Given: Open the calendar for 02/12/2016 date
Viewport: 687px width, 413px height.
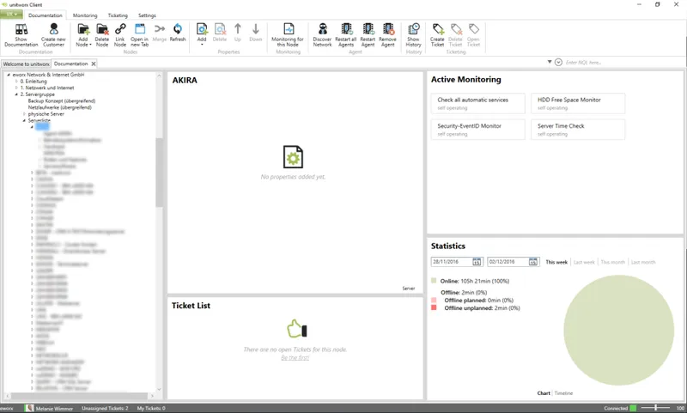Looking at the screenshot, I should 533,262.
